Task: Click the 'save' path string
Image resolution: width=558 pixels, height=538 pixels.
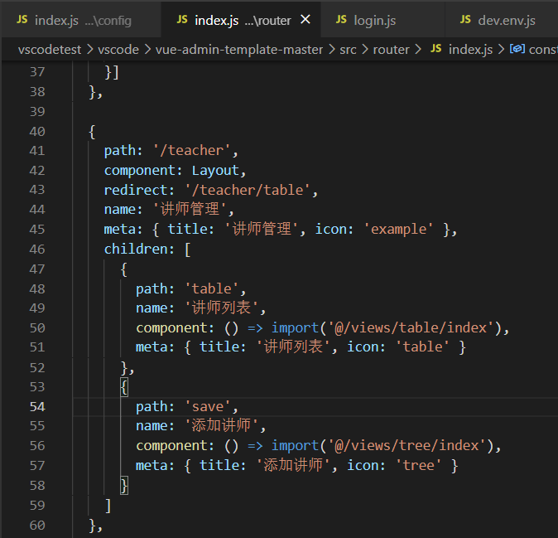Action: 208,406
